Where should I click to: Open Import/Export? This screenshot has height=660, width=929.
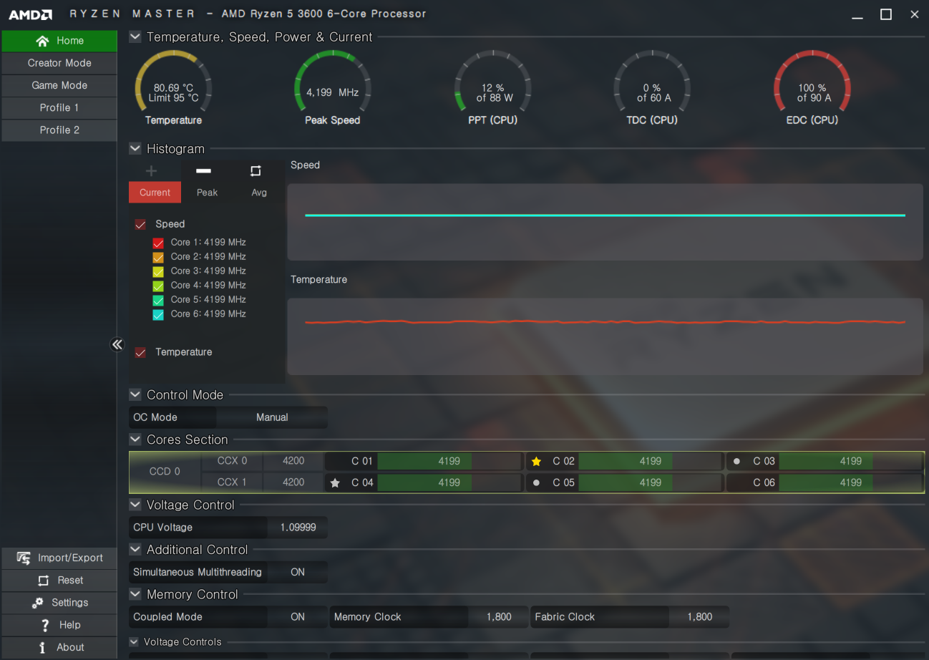[59, 558]
